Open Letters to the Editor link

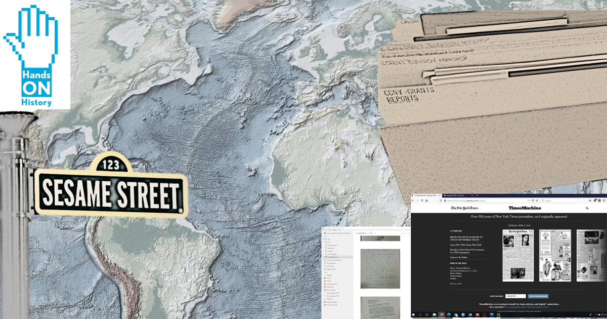pyautogui.click(x=459, y=258)
